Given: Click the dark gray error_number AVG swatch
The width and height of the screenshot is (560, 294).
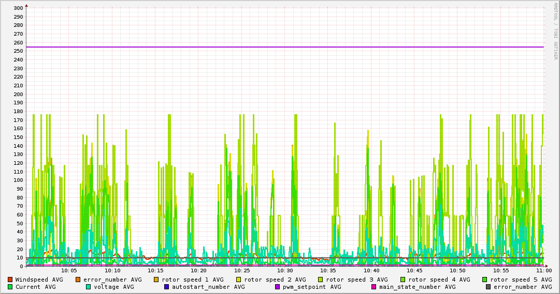Looking at the screenshot, I should click(488, 287).
